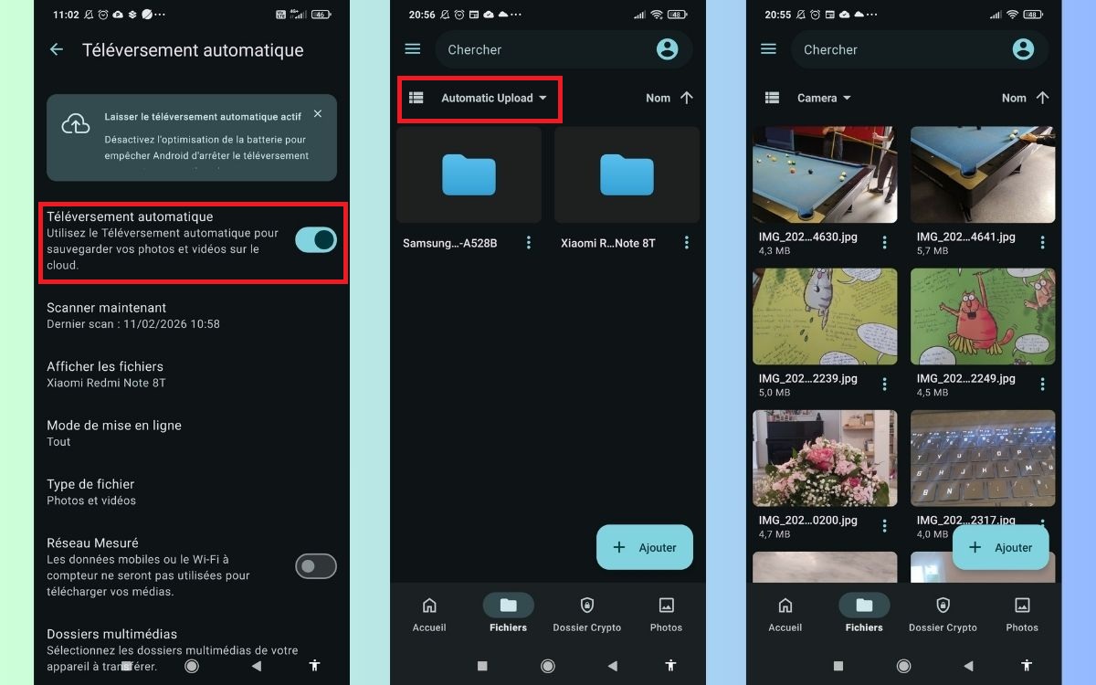Open options for the Samsung...-A528B folder

coord(528,242)
